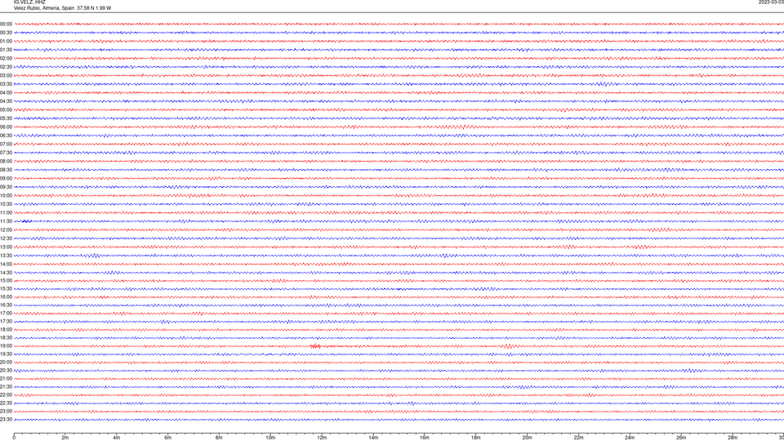Viewport: 784px width, 441px height.
Task: Click the 22m tick label on the time axis
Action: pyautogui.click(x=578, y=438)
